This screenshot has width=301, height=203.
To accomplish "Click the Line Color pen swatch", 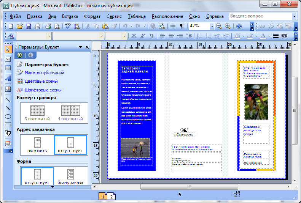I will point(250,36).
